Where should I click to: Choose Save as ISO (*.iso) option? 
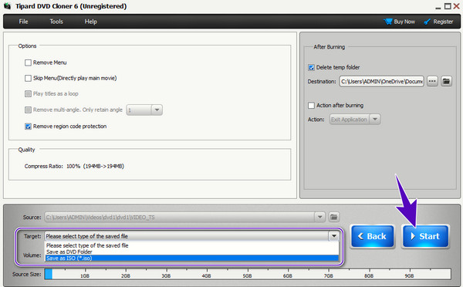[191, 258]
